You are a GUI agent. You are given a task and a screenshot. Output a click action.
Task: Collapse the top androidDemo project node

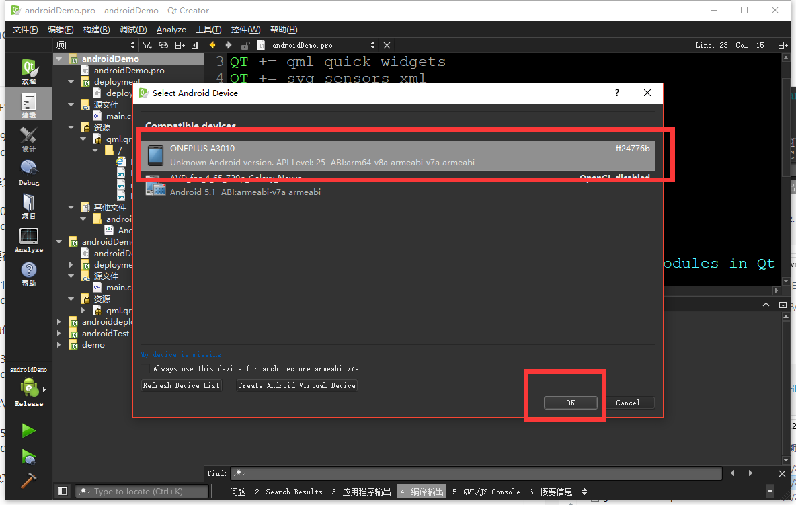tap(59, 59)
